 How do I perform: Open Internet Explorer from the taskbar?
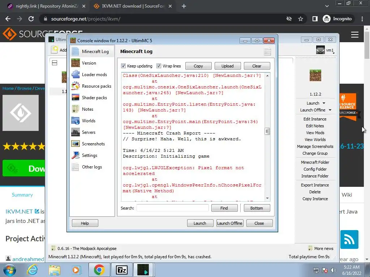[32, 270]
